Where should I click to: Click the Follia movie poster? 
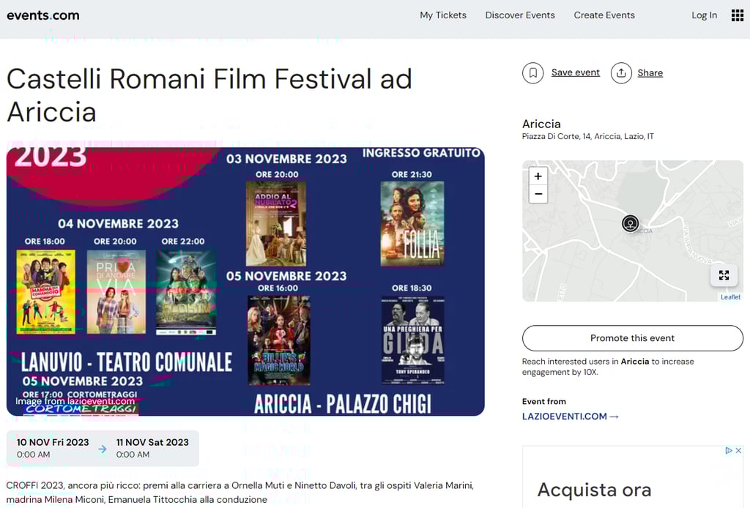[412, 224]
